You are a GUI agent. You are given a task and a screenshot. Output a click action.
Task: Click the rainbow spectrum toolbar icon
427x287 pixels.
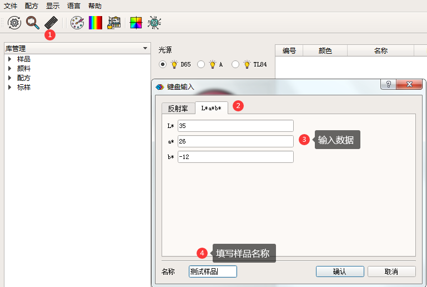96,23
